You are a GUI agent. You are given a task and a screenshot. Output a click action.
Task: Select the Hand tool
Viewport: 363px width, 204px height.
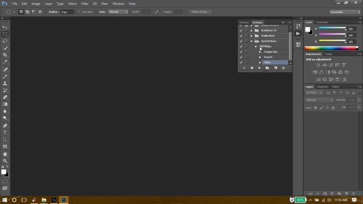(5, 154)
